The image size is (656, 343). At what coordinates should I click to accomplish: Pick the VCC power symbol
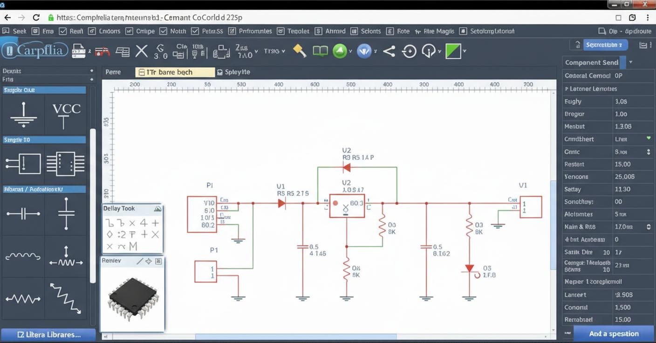66,115
